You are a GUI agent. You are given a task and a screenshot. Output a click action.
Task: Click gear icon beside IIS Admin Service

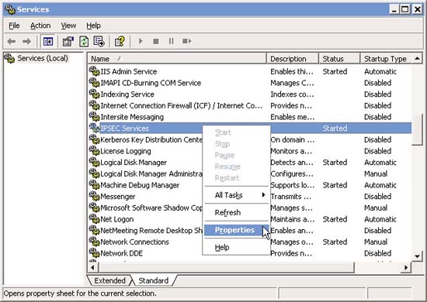tap(94, 71)
